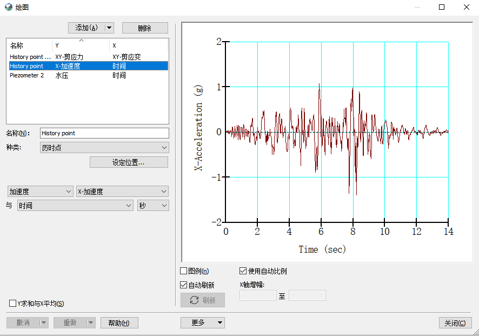Click the XY-剪应变 cell

click(x=127, y=57)
